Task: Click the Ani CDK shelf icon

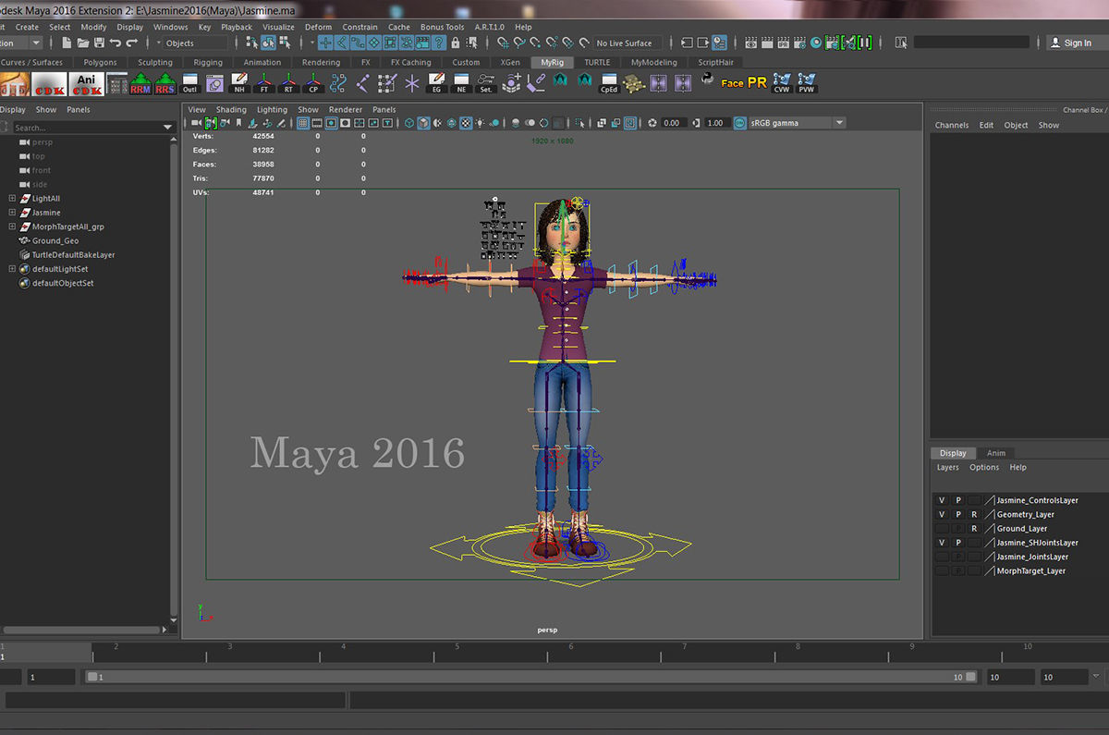Action: click(86, 84)
